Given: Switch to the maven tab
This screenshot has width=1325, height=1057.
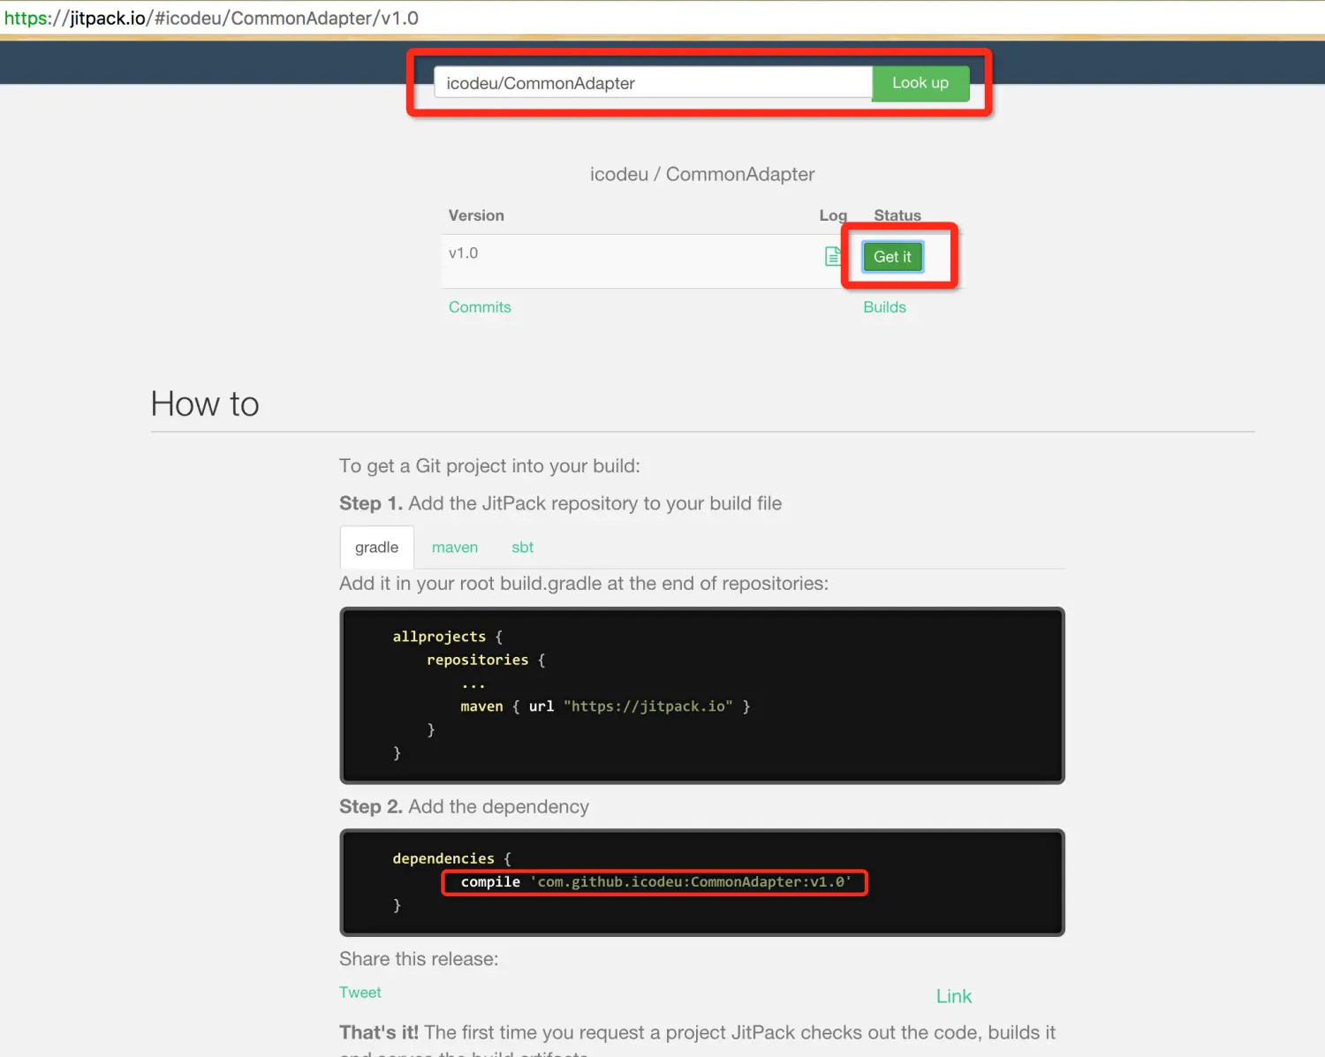Looking at the screenshot, I should pyautogui.click(x=455, y=547).
